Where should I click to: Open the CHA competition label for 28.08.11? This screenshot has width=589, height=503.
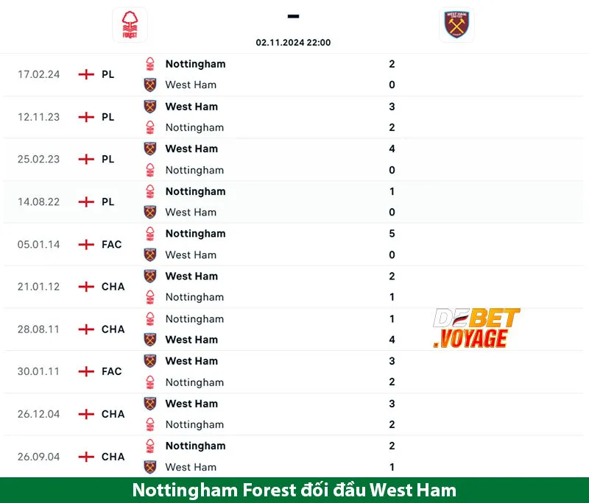tap(113, 329)
